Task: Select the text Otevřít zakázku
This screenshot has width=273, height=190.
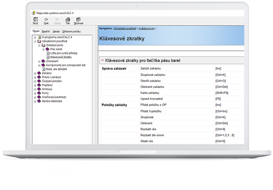Action: point(150,81)
